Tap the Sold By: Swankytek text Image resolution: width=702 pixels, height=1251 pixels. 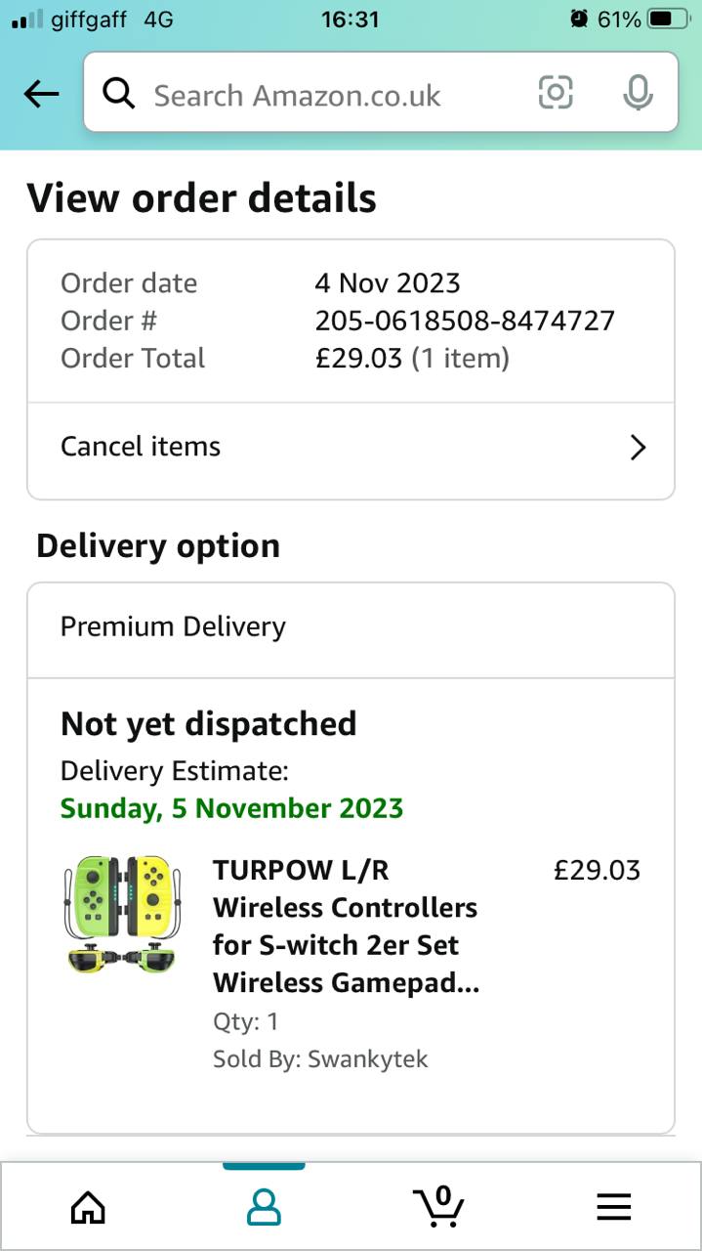(320, 1058)
